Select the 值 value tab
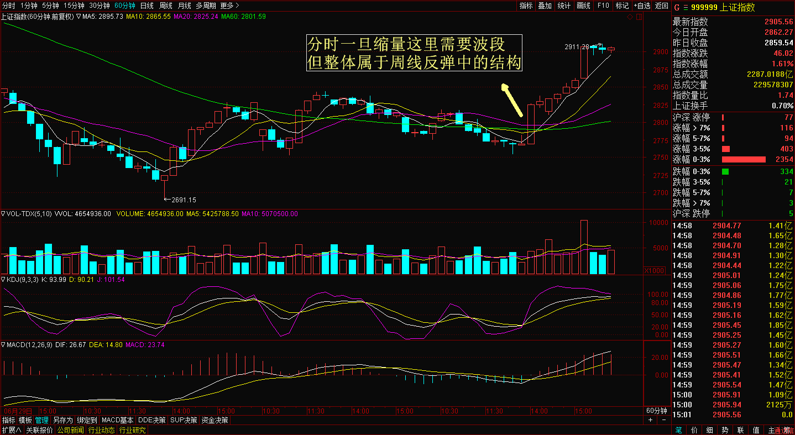This screenshot has height=435, width=795. 756,430
